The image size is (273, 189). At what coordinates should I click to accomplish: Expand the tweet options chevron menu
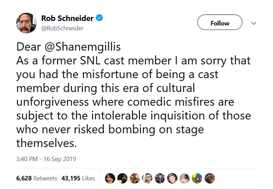pyautogui.click(x=254, y=23)
